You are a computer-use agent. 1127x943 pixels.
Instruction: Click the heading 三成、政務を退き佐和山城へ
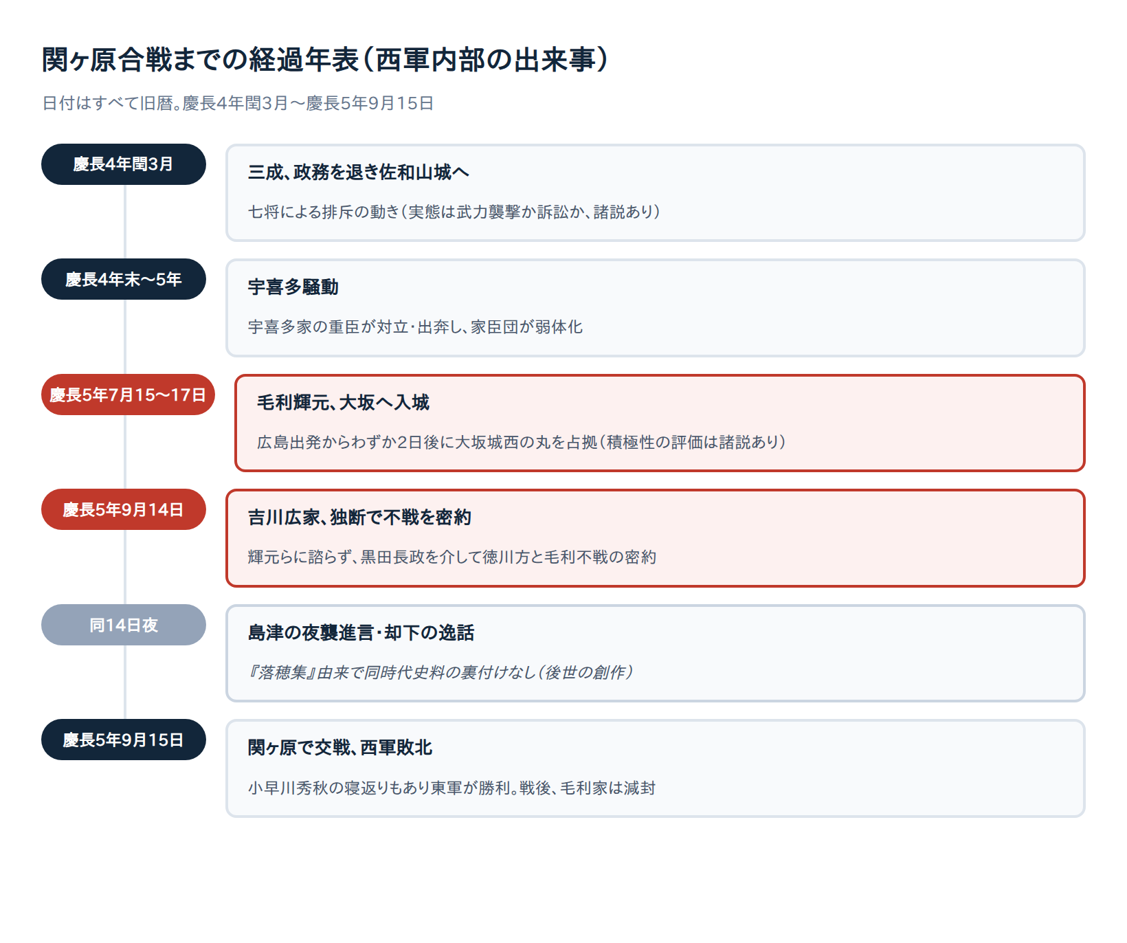point(359,173)
